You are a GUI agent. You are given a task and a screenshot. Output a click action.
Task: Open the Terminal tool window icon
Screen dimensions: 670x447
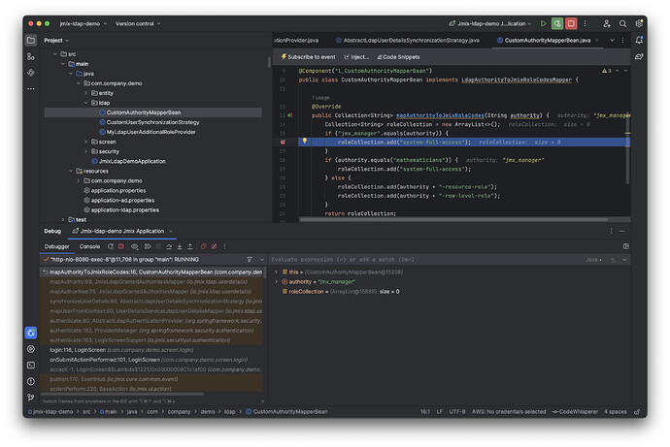coord(31,366)
